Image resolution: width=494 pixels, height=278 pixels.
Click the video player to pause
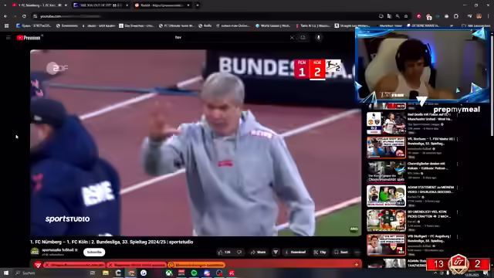click(x=195, y=142)
